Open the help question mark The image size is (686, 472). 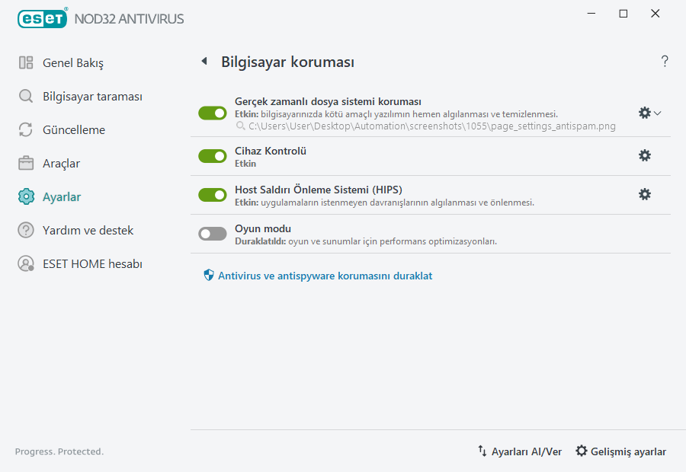point(664,61)
